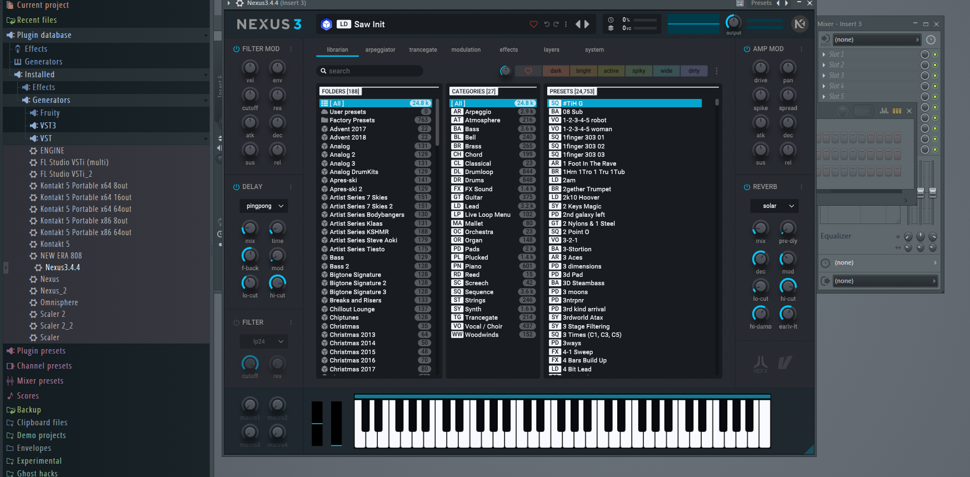Click the pitch bend wheel strip

(x=317, y=423)
